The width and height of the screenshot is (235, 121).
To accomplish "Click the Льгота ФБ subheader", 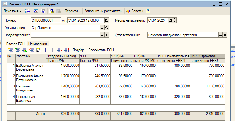I will tap(63, 61).
